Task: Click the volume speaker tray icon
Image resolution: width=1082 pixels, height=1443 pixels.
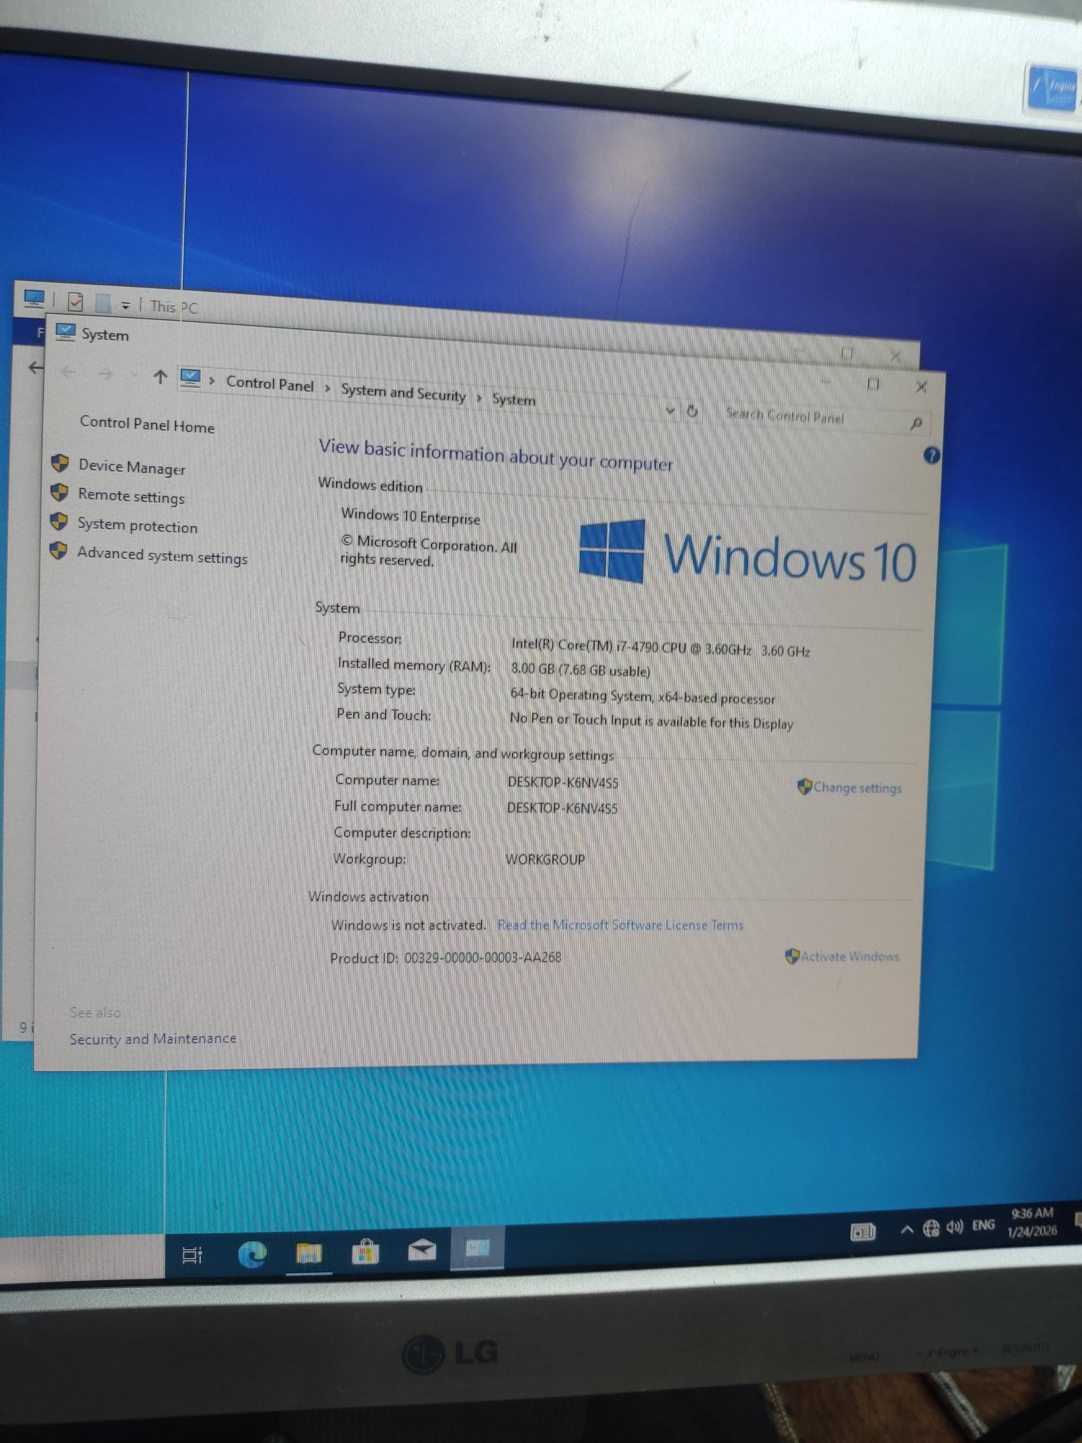Action: coord(954,1228)
